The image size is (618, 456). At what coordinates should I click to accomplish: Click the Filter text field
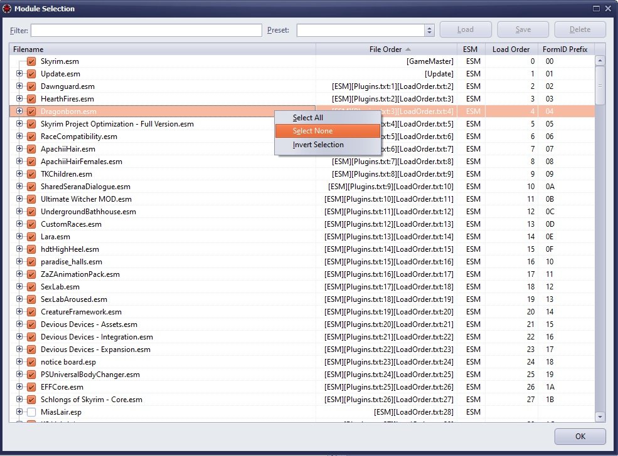point(146,30)
